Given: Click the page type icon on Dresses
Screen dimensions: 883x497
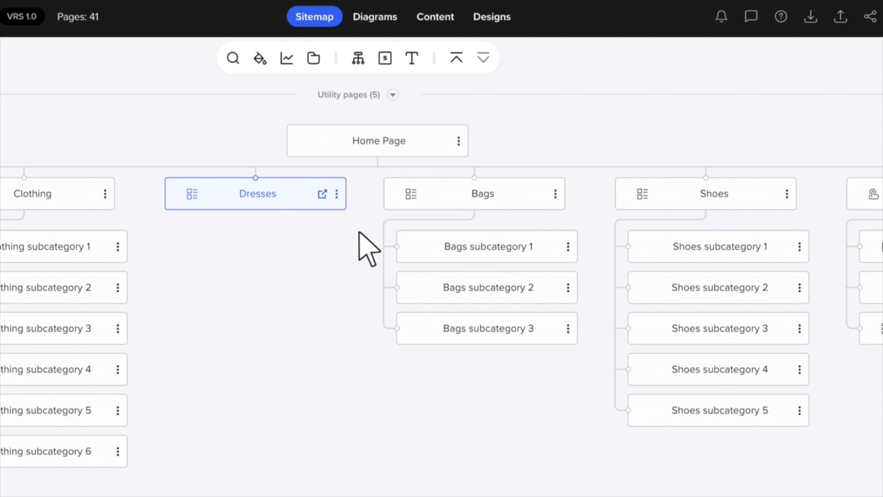Looking at the screenshot, I should [192, 194].
